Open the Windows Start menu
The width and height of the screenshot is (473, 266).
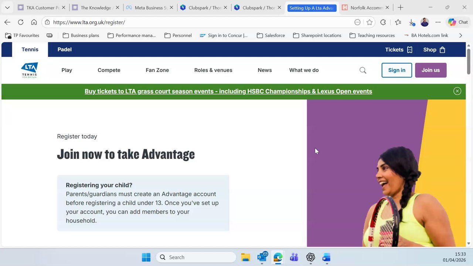(x=146, y=257)
